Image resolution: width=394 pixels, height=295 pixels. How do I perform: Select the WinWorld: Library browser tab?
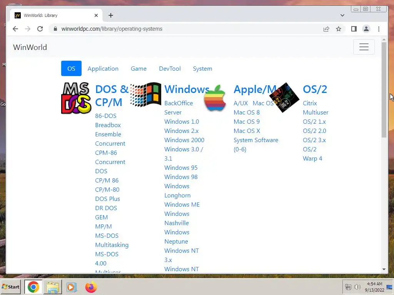coord(56,15)
